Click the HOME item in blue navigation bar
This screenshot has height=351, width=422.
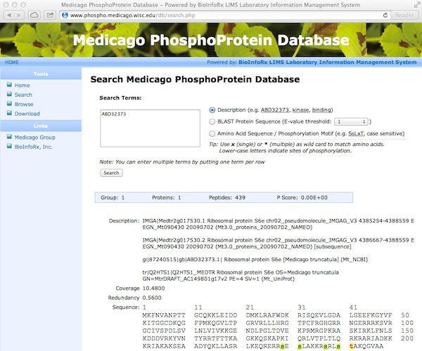(x=12, y=62)
